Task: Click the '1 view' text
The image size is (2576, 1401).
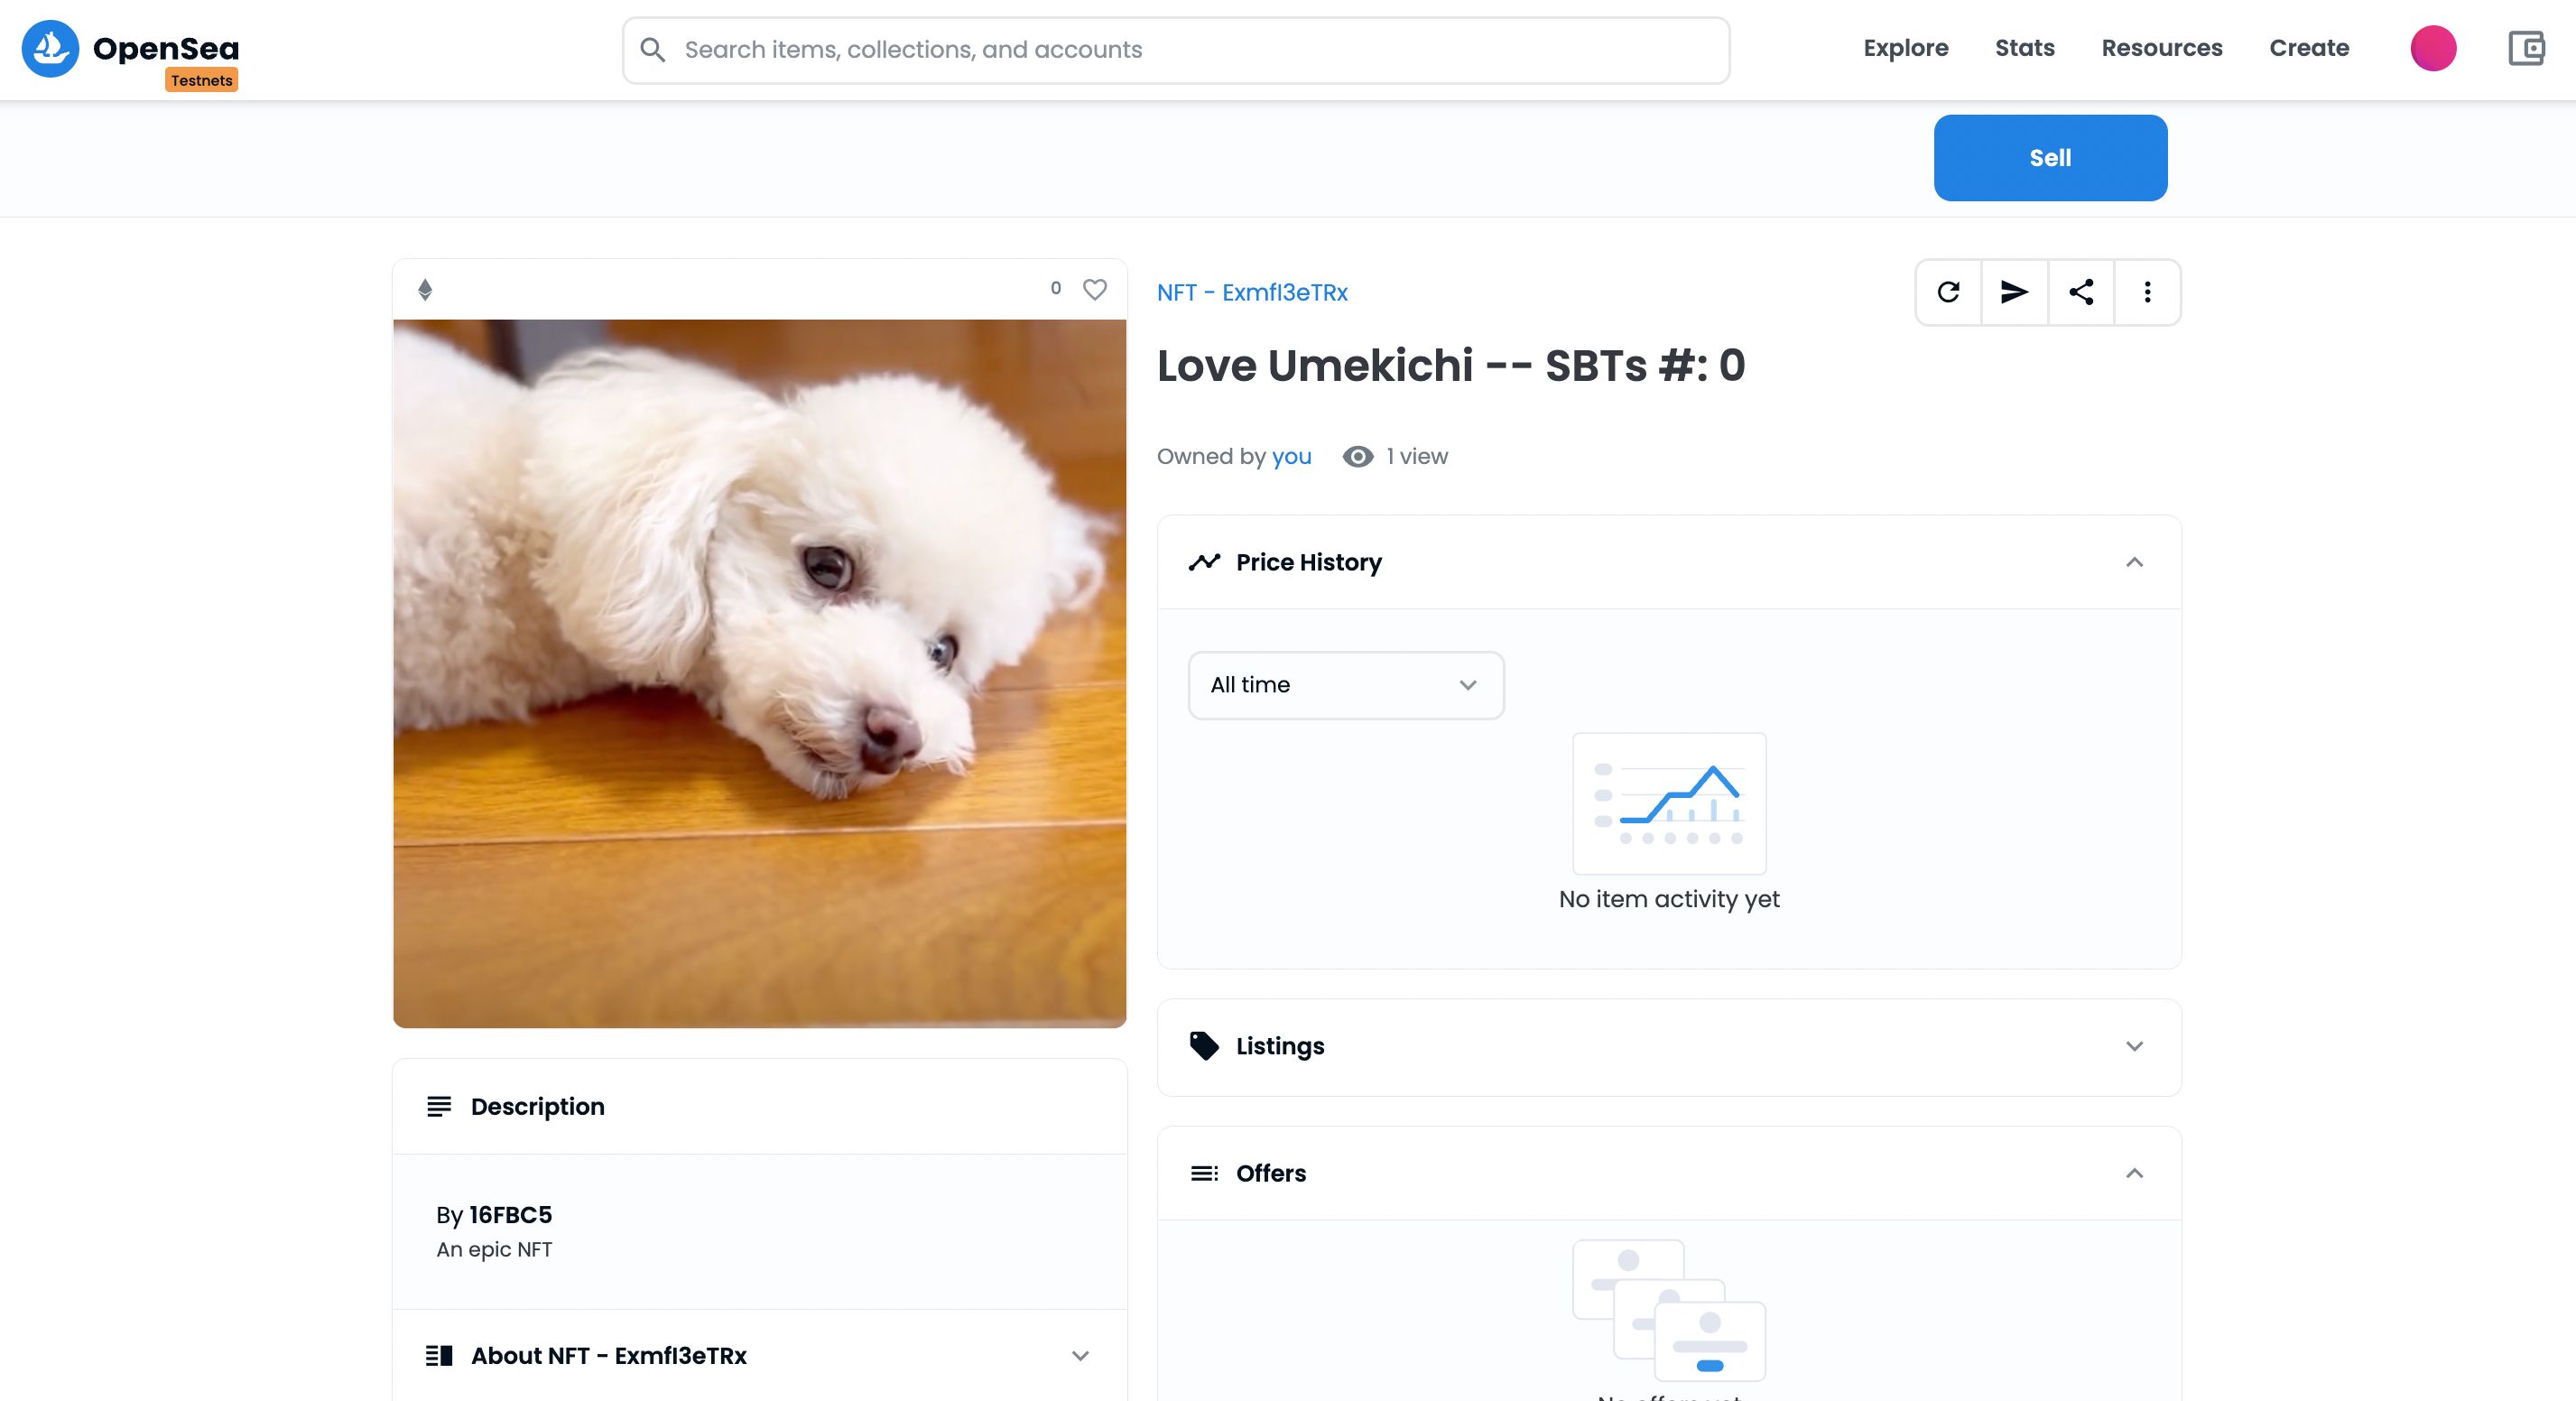Action: (1417, 457)
